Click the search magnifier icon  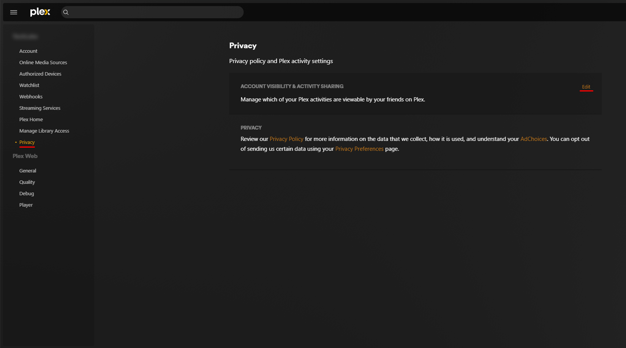66,12
